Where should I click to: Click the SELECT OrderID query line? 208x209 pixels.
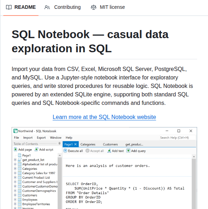click(x=82, y=184)
